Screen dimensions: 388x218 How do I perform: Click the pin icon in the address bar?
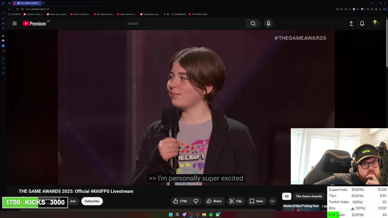(346, 9)
